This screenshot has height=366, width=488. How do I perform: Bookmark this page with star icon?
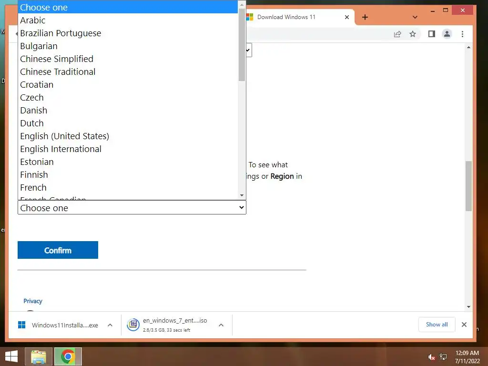pyautogui.click(x=413, y=34)
